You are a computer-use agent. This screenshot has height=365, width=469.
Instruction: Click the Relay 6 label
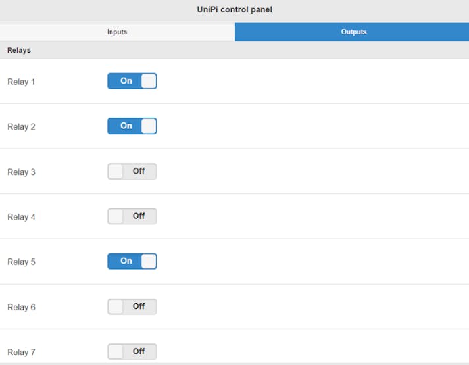coord(21,307)
